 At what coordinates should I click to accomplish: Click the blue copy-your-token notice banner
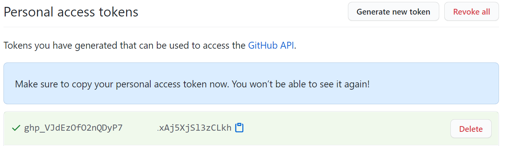251,84
